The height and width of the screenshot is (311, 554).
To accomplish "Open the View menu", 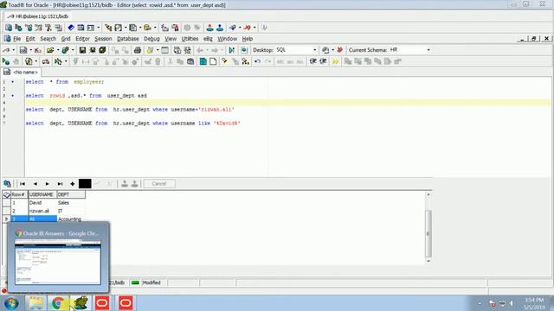I will (x=171, y=39).
